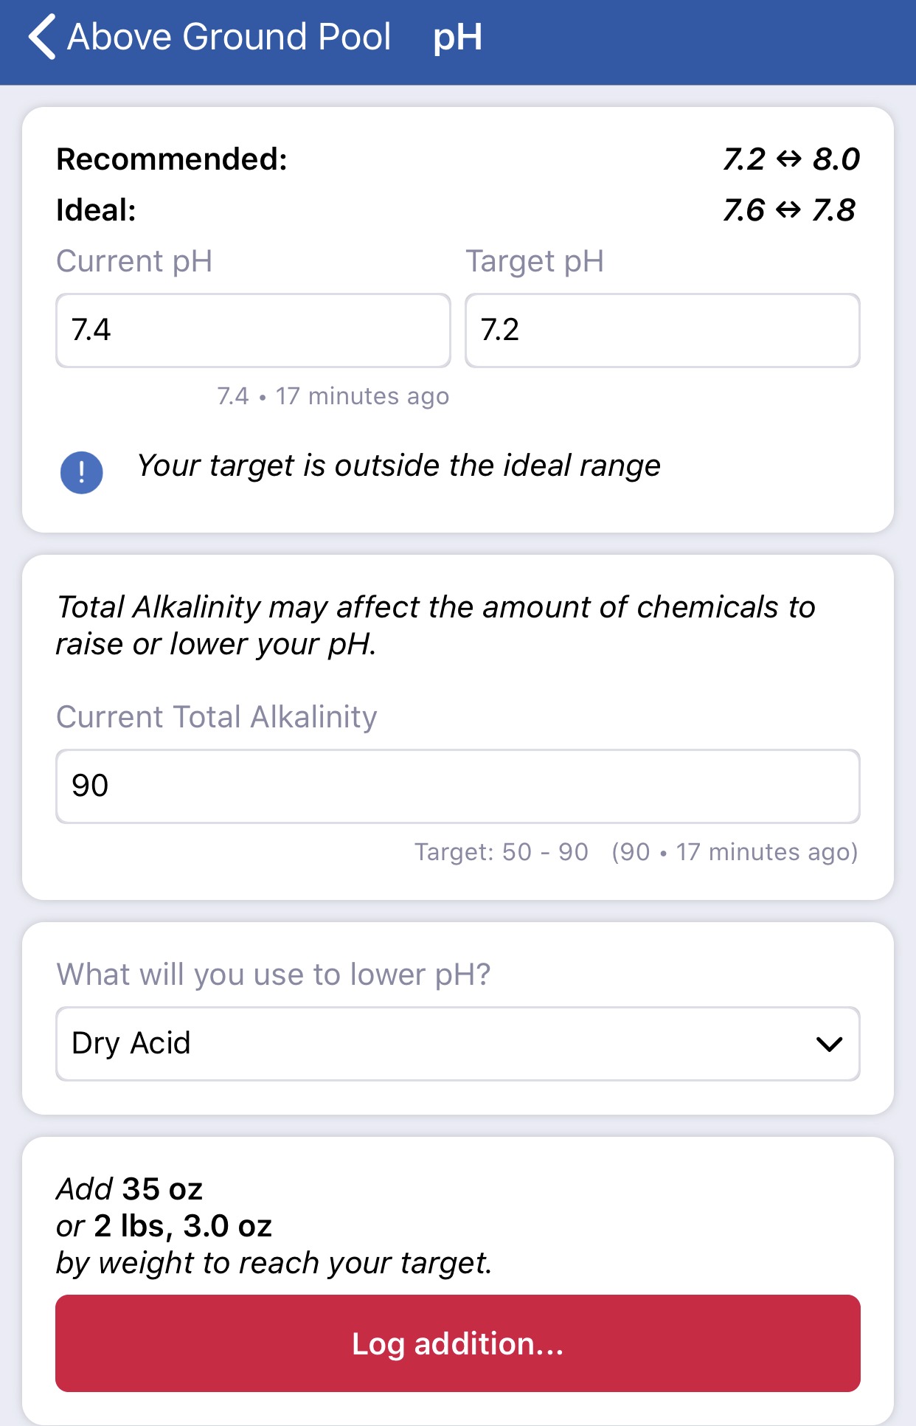This screenshot has width=916, height=1426.
Task: Tap the last pH reading timestamp
Action: [x=333, y=396]
